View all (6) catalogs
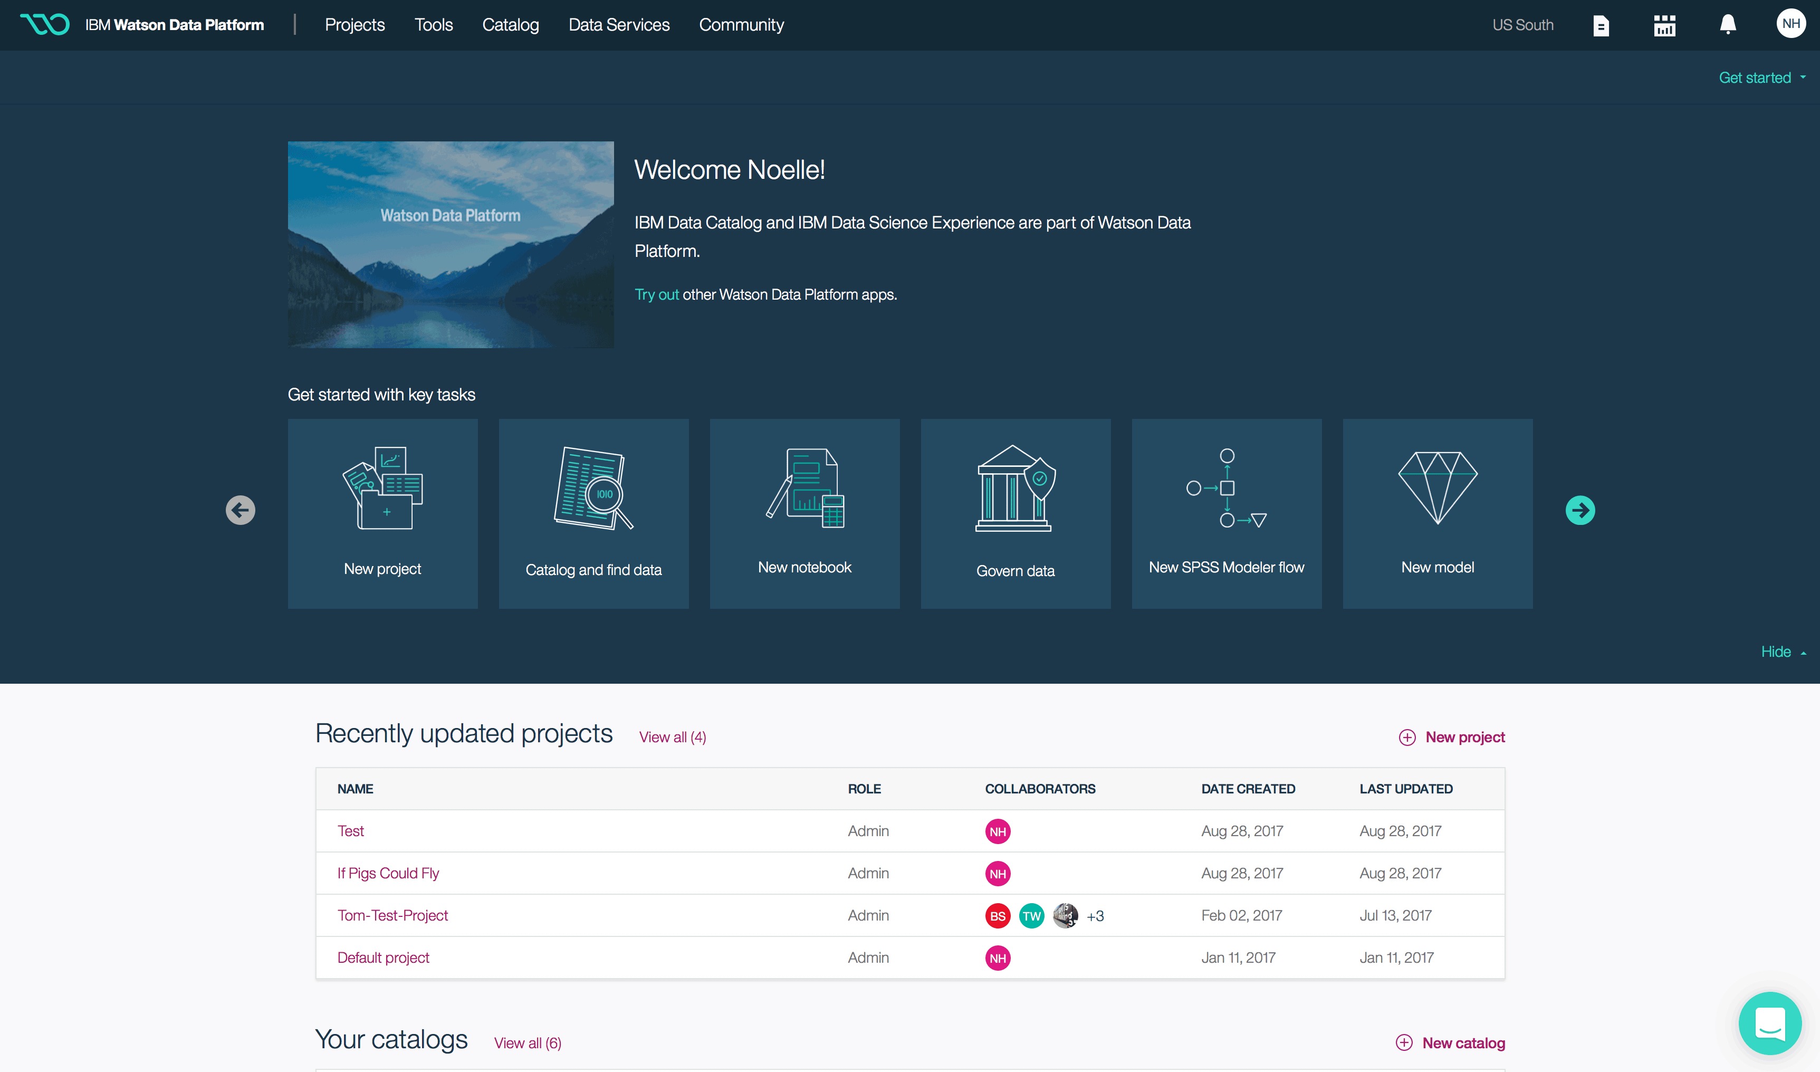1820x1072 pixels. (x=527, y=1042)
